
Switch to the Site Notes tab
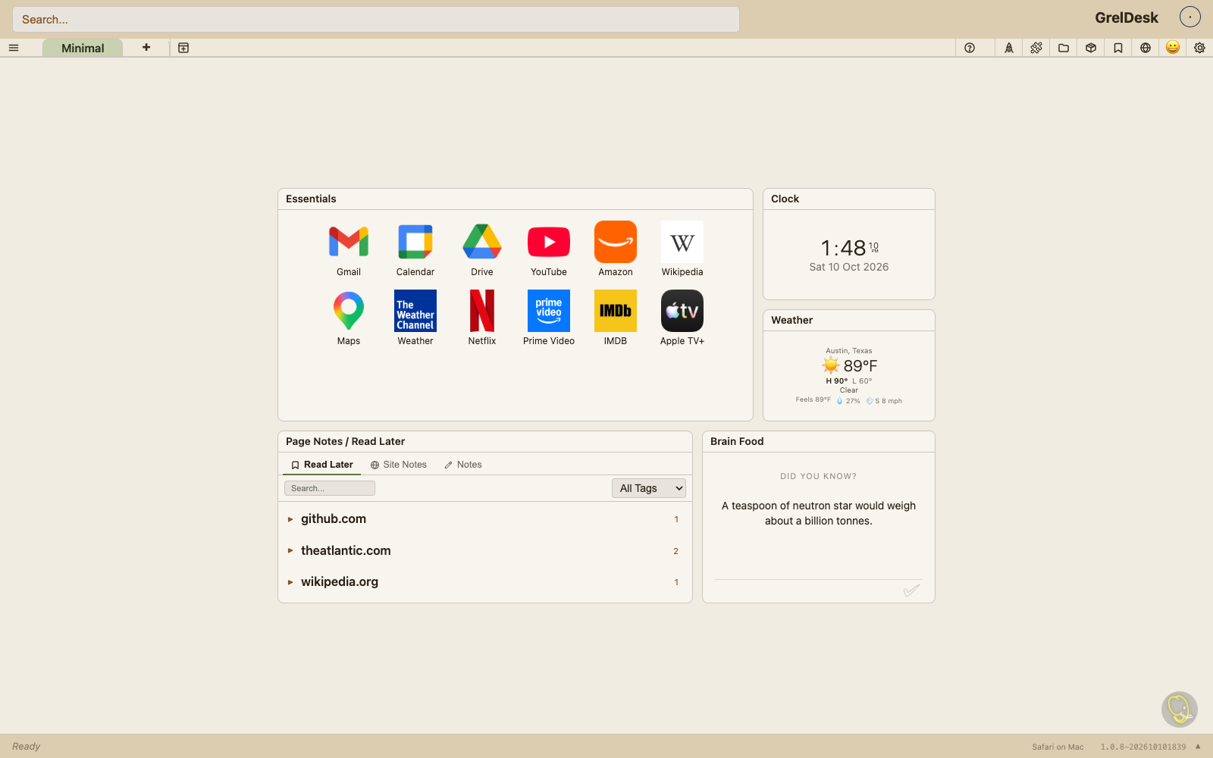tap(399, 465)
